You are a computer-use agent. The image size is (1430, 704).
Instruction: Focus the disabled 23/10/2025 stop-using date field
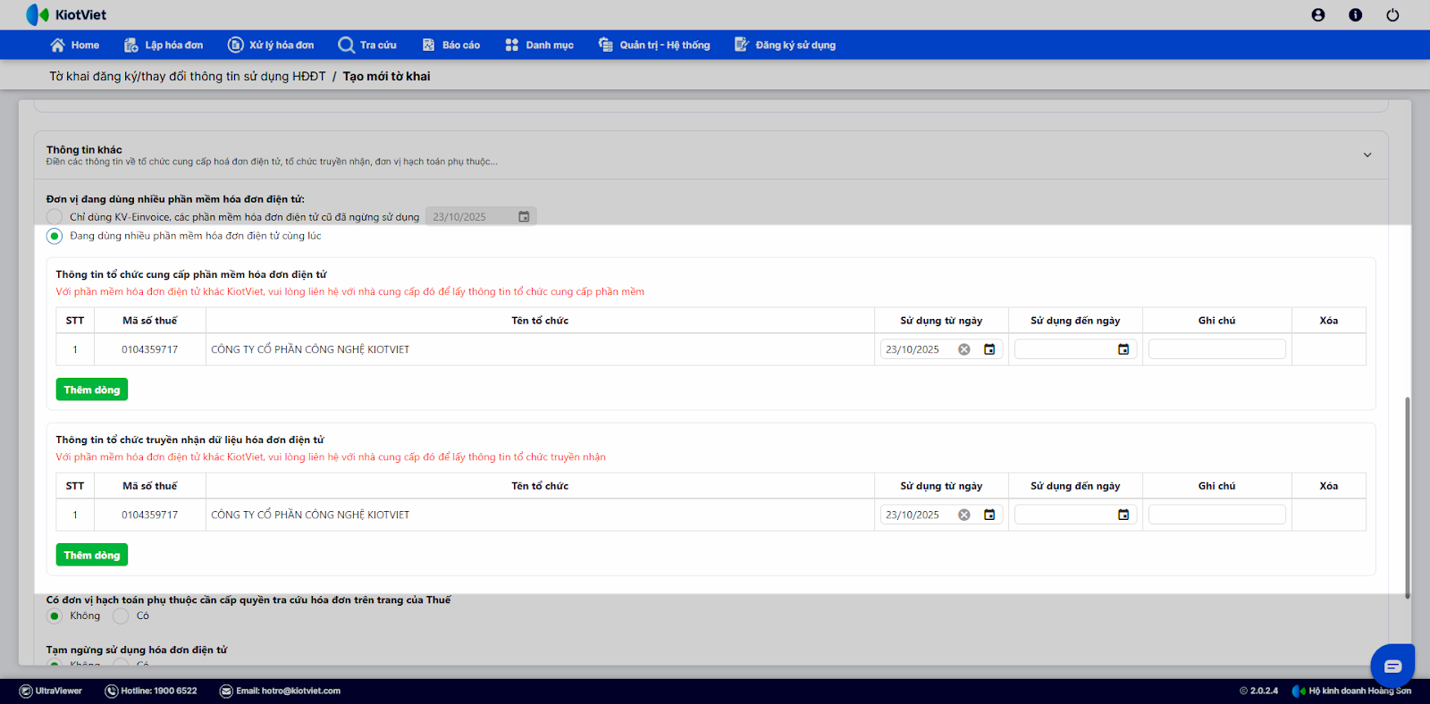point(481,217)
